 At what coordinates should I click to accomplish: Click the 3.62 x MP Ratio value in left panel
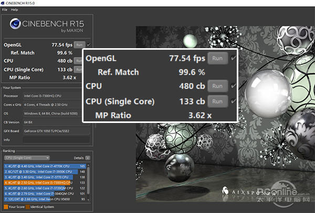[69, 77]
